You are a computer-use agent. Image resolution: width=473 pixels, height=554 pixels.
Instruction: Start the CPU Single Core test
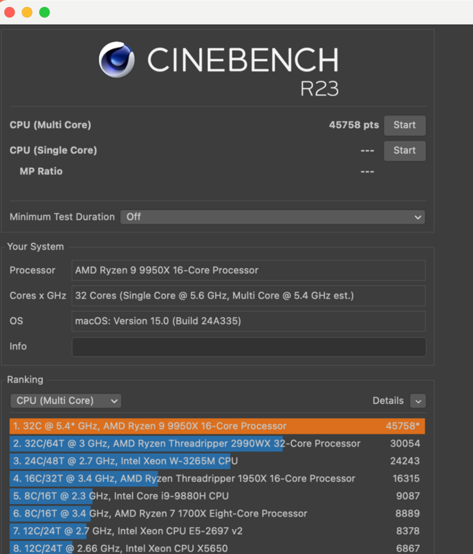405,150
